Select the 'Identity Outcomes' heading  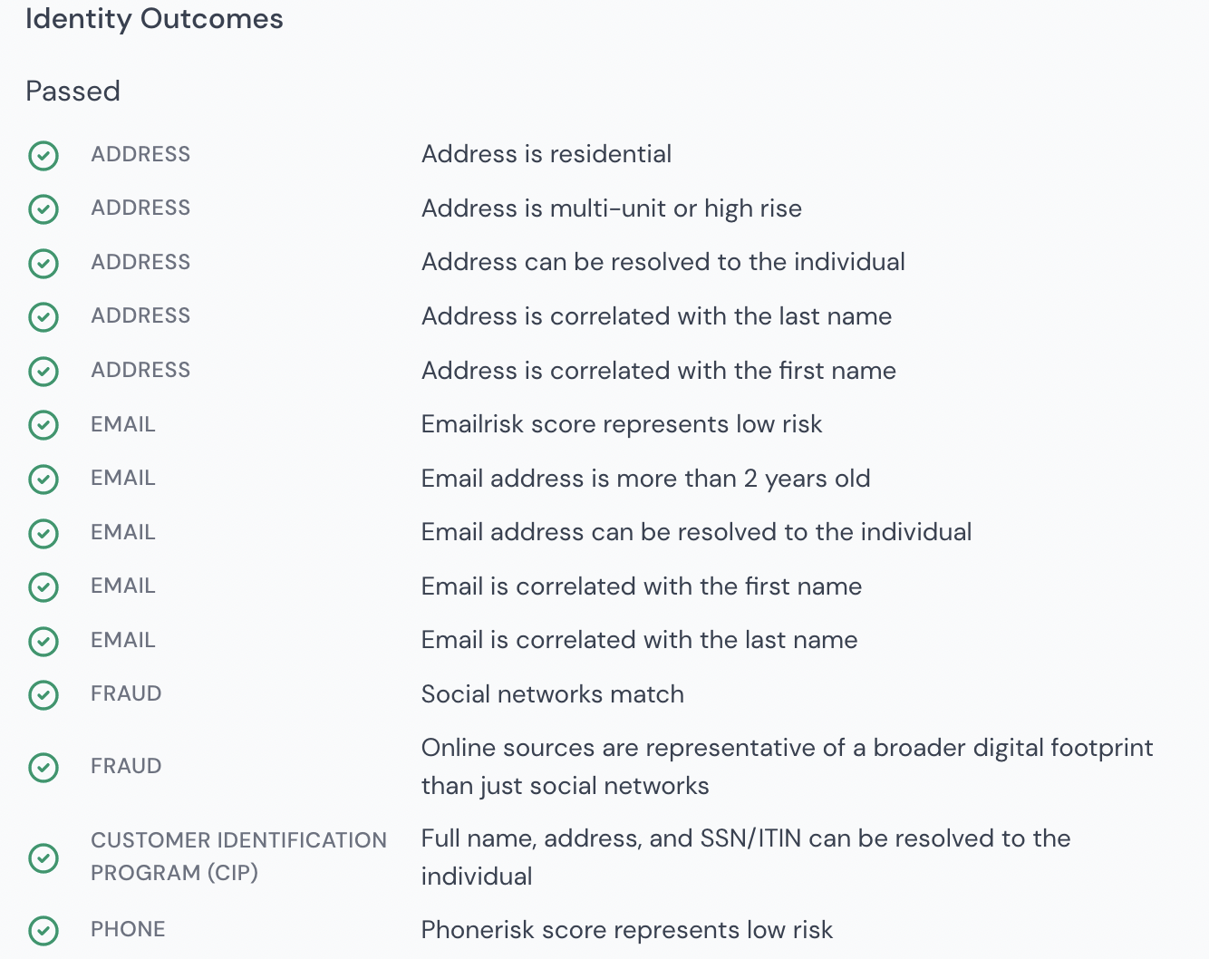point(154,19)
